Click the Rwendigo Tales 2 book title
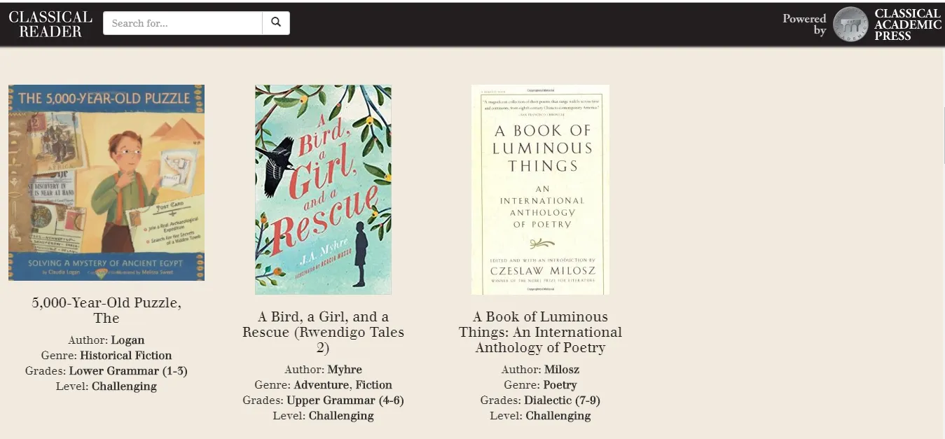This screenshot has height=439, width=945. click(x=323, y=332)
